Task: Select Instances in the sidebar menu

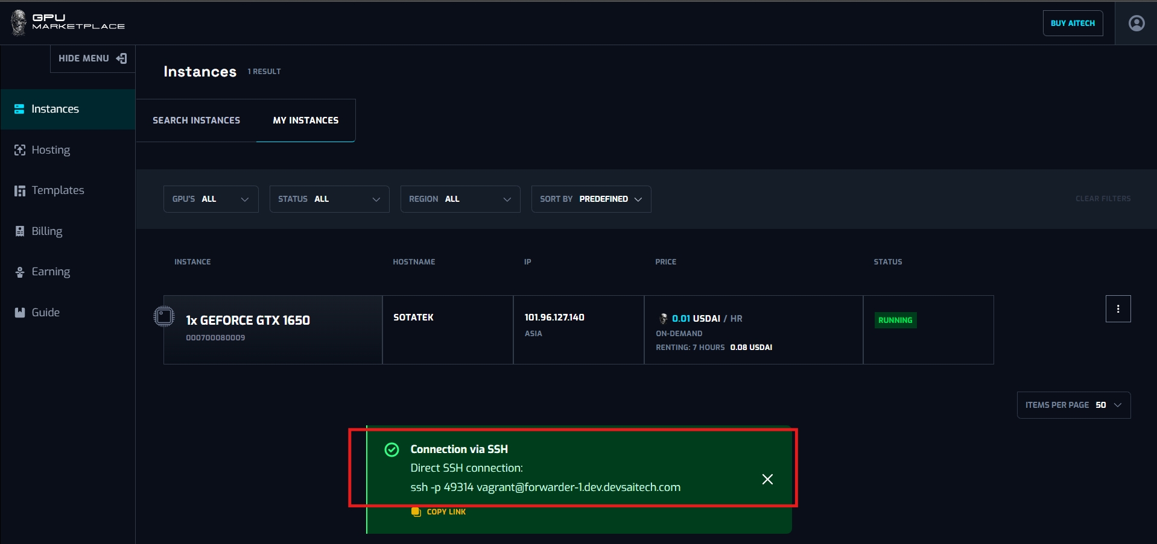Action: (x=55, y=109)
